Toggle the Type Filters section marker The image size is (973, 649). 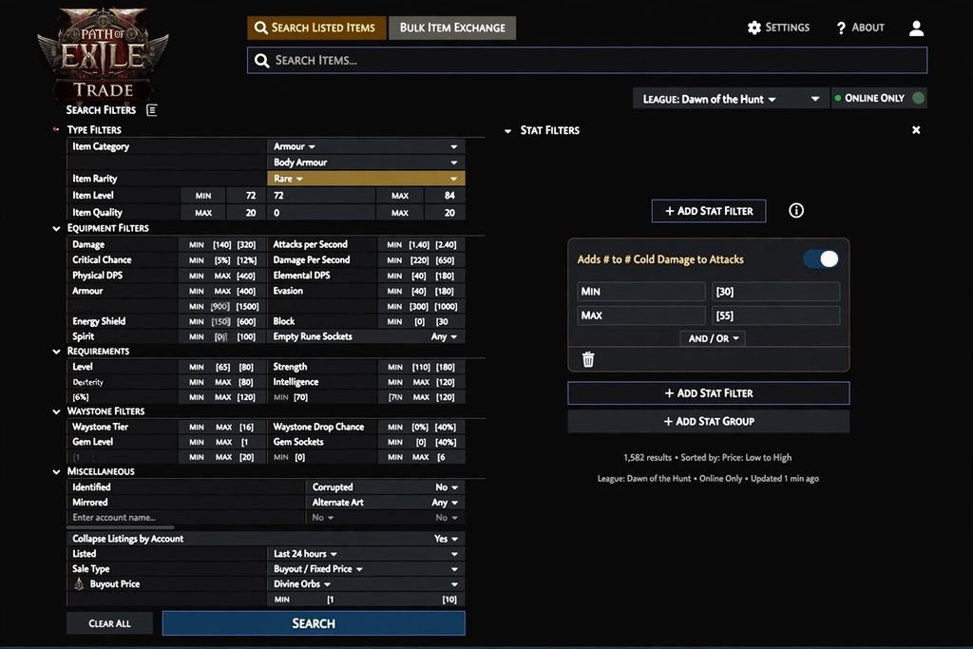click(x=56, y=129)
